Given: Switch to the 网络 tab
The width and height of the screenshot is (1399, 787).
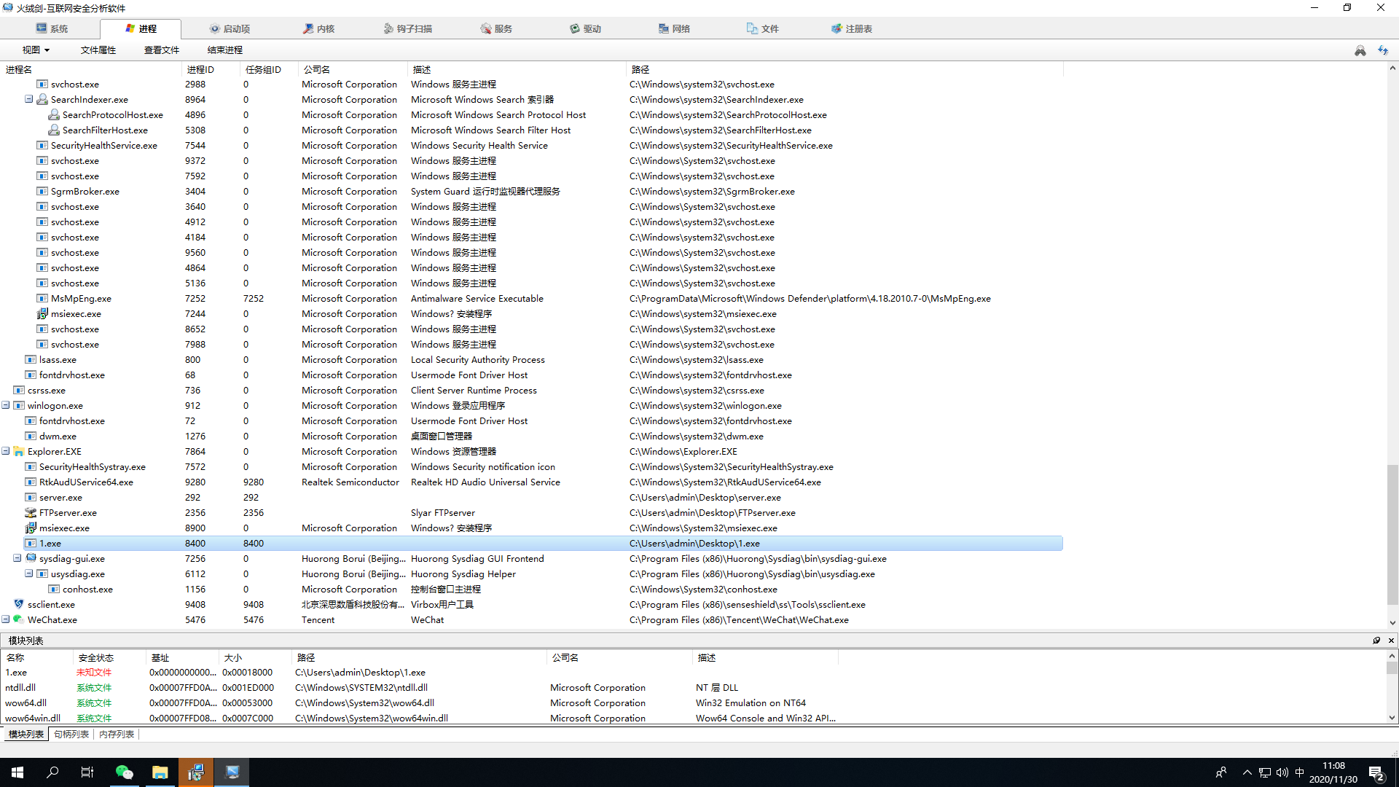Looking at the screenshot, I should 674,29.
